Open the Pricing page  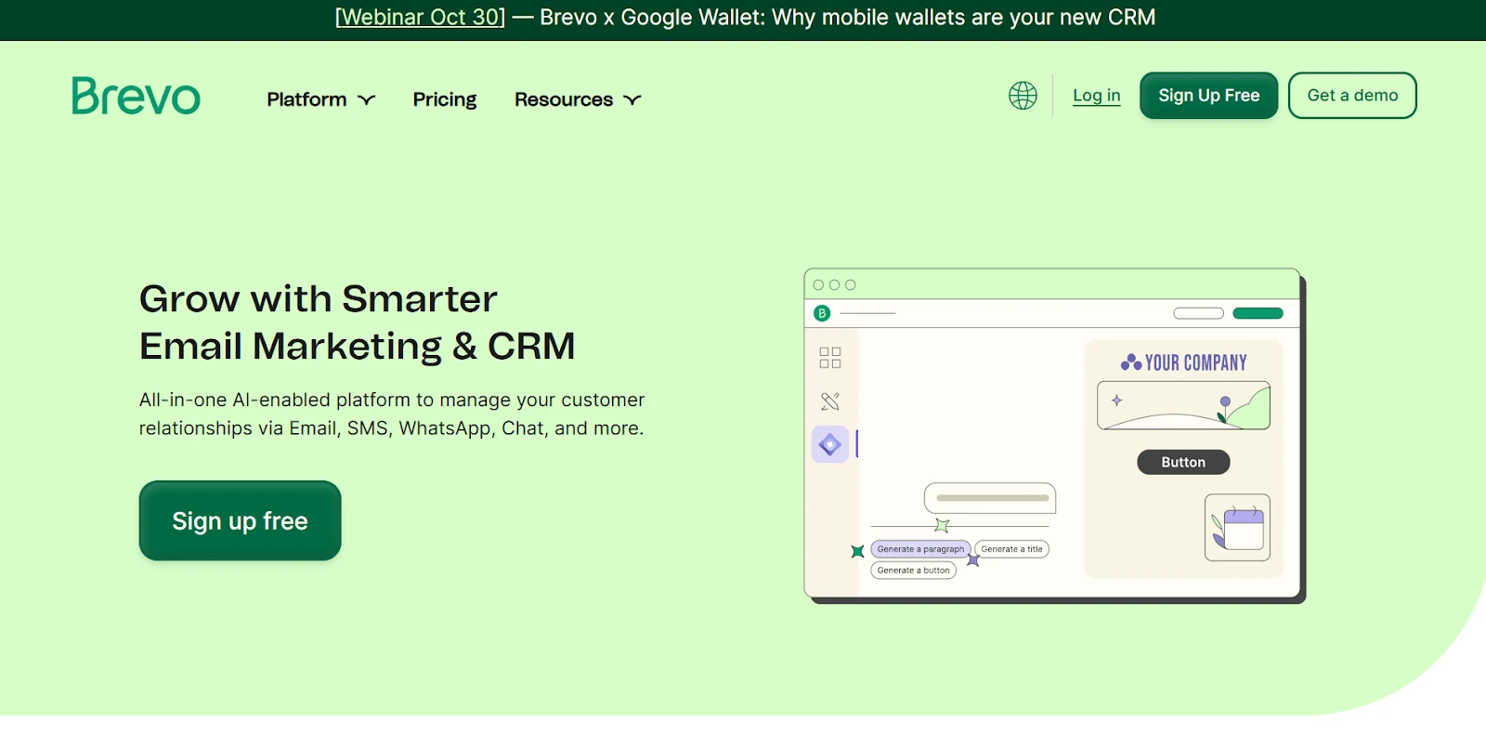point(444,99)
